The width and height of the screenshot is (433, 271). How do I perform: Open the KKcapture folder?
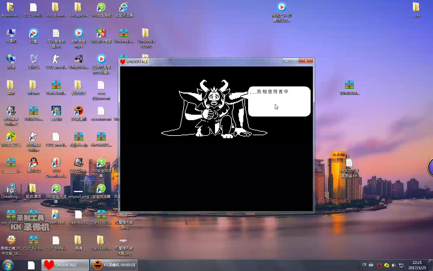click(78, 10)
